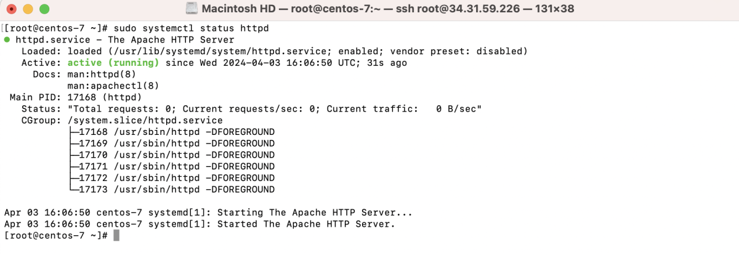739x255 pixels.
Task: Close the terminal window with red button
Action: point(13,10)
